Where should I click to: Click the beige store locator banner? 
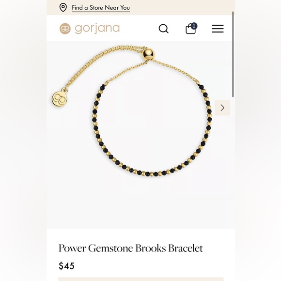(141, 8)
